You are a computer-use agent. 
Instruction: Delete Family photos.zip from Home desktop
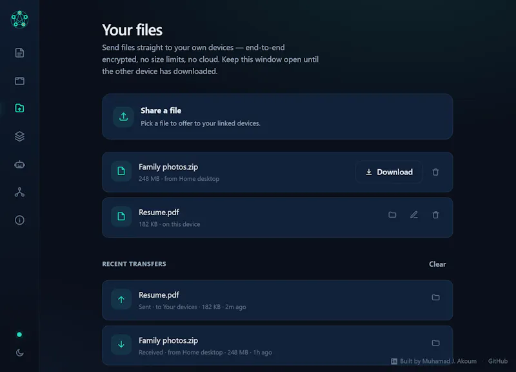tap(435, 172)
